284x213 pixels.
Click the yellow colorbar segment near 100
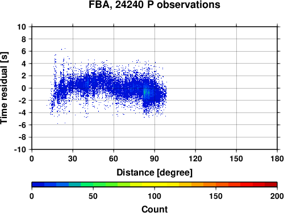[x=154, y=185]
